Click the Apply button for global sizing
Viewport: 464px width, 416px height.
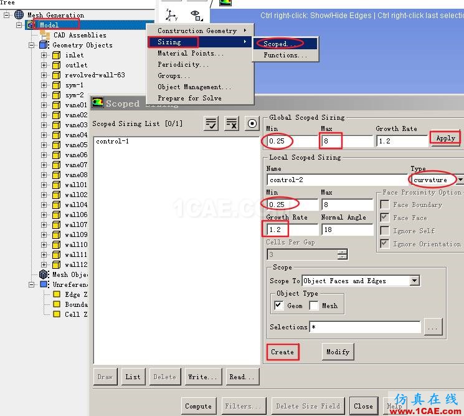(x=445, y=138)
